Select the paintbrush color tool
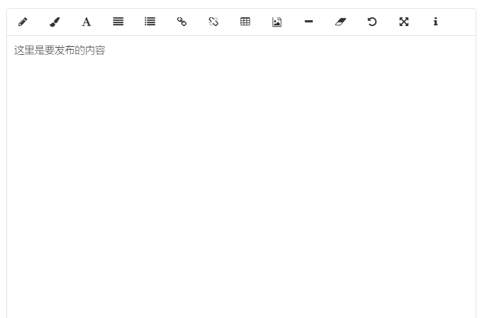Viewport: 489px width, 318px height. point(55,22)
